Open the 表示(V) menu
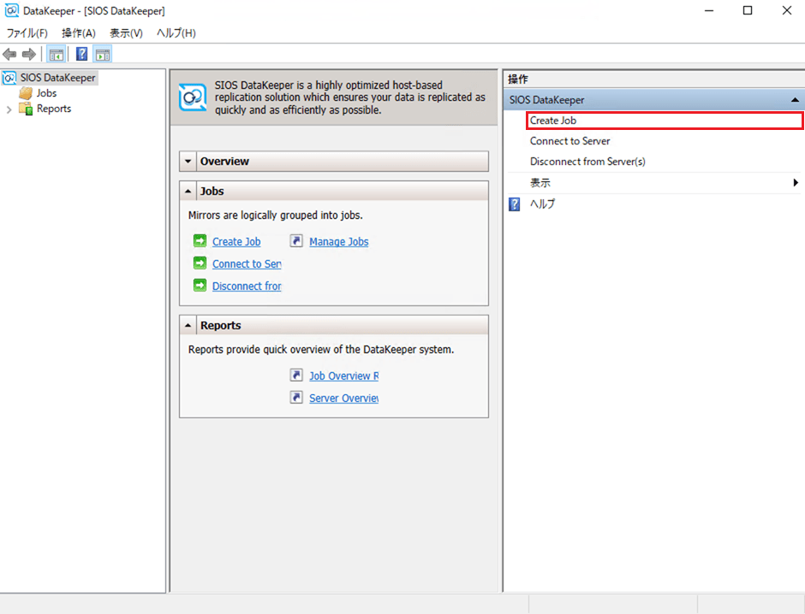Viewport: 805px width, 614px height. [x=126, y=33]
